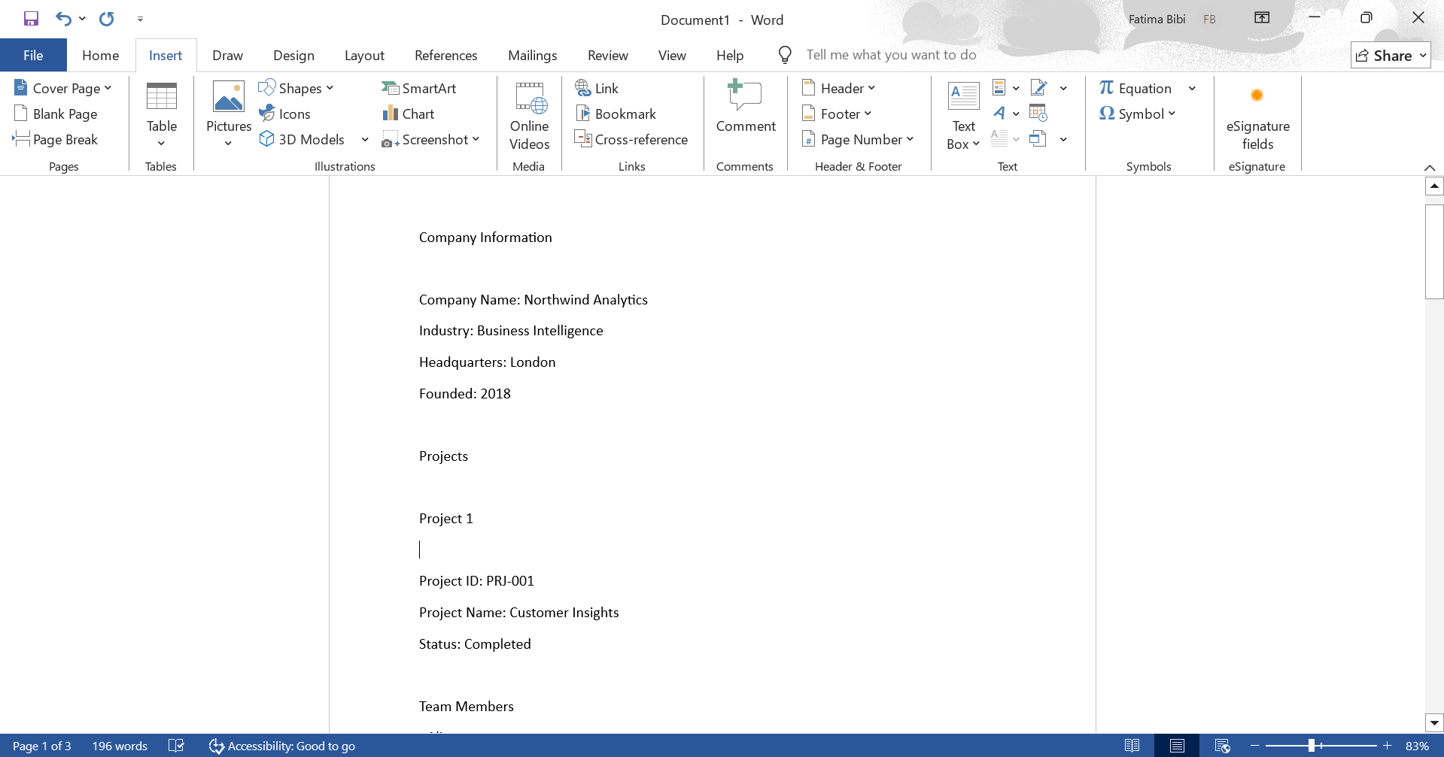This screenshot has height=757, width=1444.
Task: Open the File tab
Action: (x=33, y=55)
